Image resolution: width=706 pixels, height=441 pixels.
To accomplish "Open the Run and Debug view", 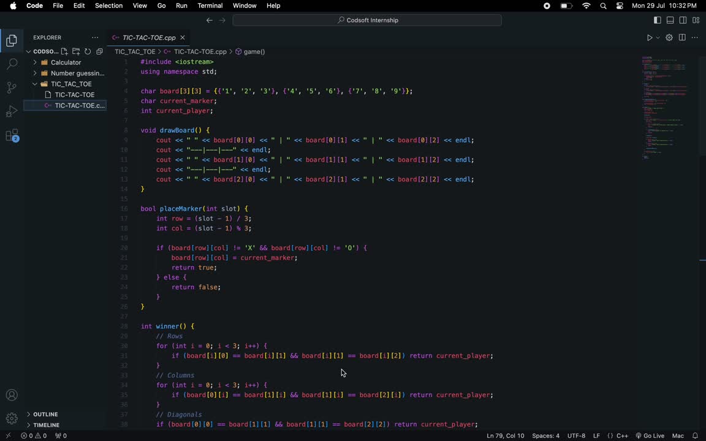I will coord(12,111).
